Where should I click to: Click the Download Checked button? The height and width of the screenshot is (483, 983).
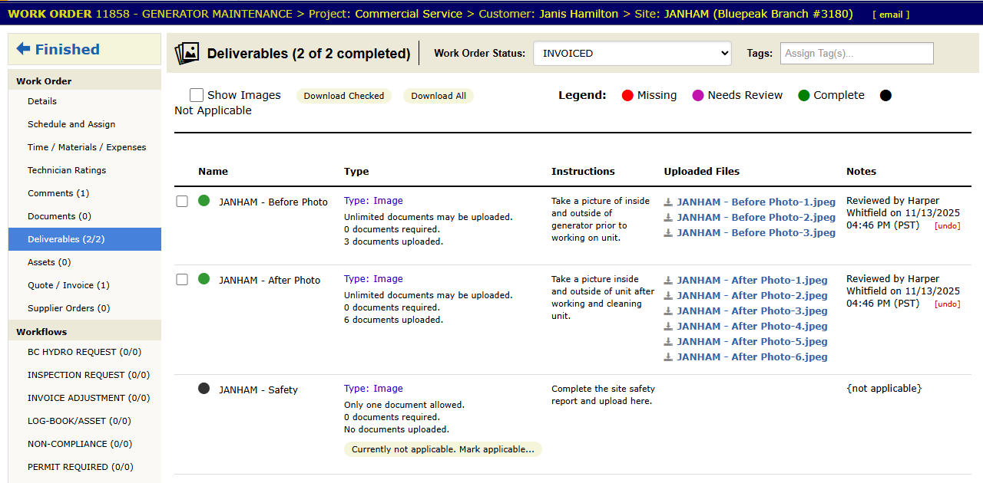[x=344, y=96]
